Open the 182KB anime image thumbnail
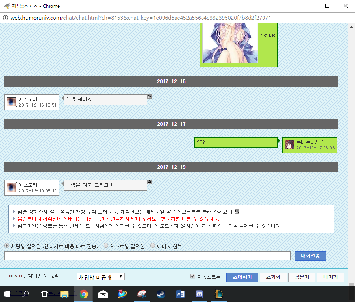The image size is (355, 302). (230, 43)
